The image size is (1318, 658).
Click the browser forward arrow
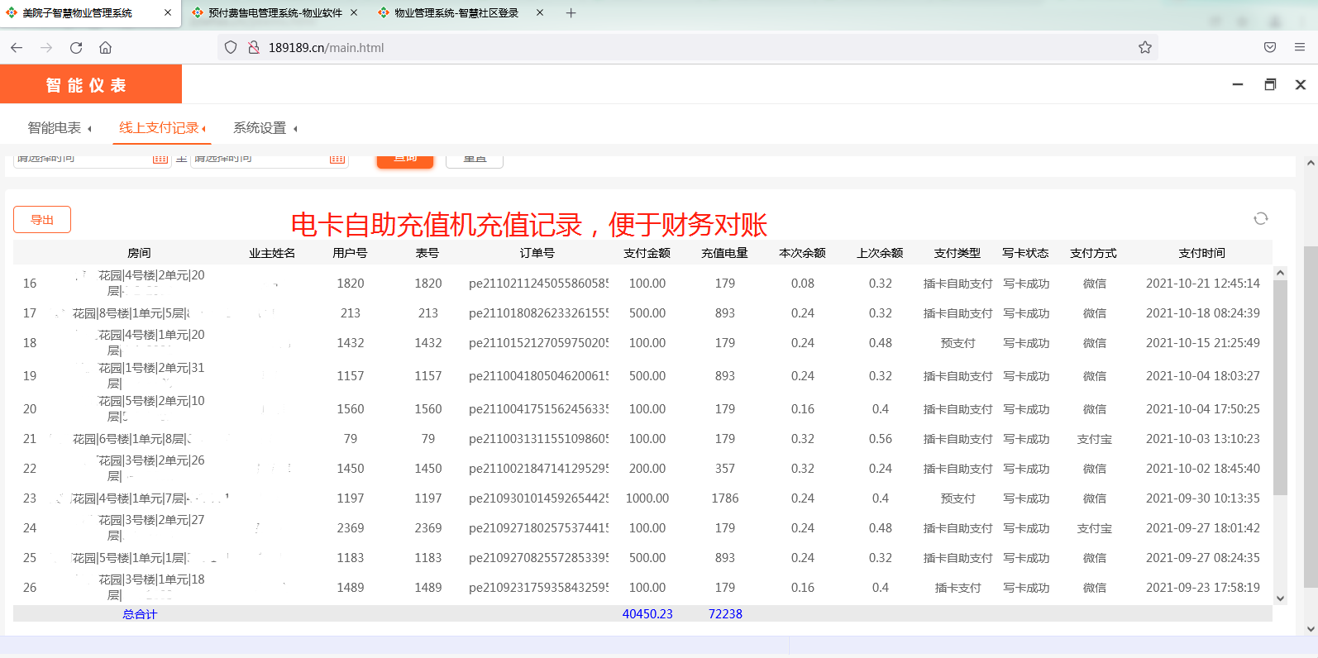(46, 48)
